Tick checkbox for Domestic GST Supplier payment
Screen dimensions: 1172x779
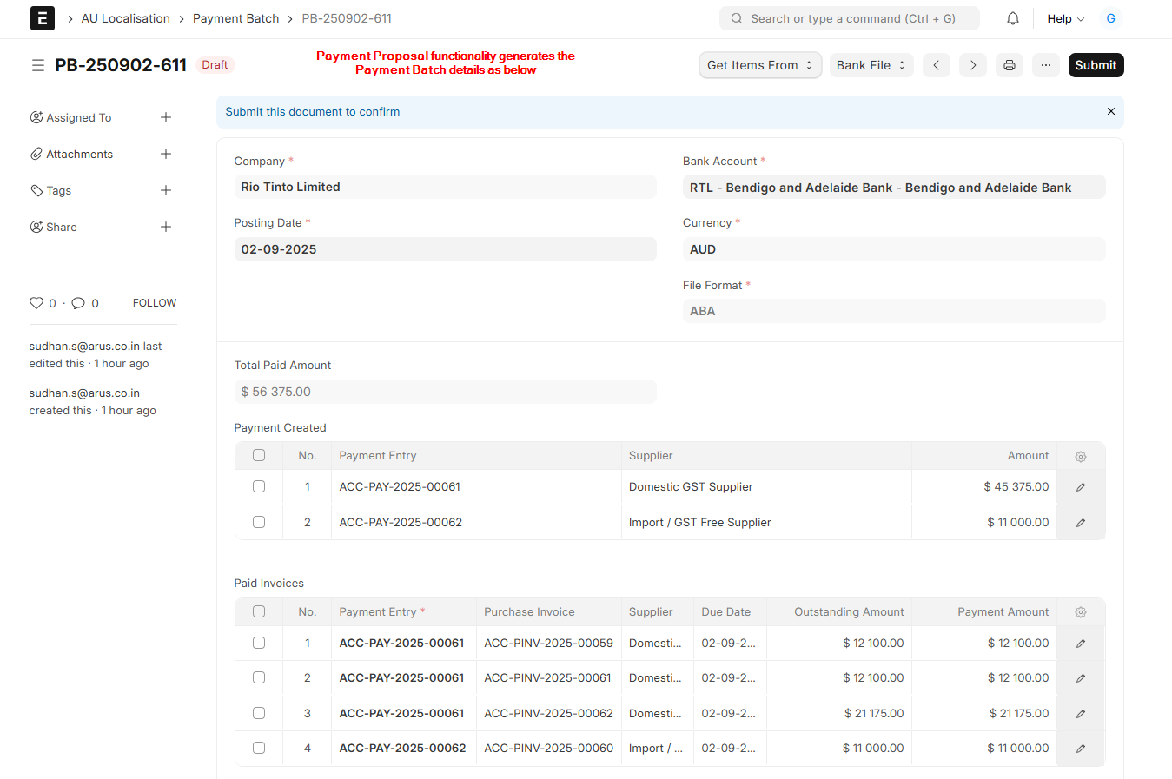tap(259, 486)
